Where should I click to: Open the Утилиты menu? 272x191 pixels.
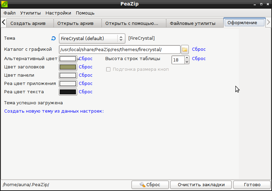[30, 13]
